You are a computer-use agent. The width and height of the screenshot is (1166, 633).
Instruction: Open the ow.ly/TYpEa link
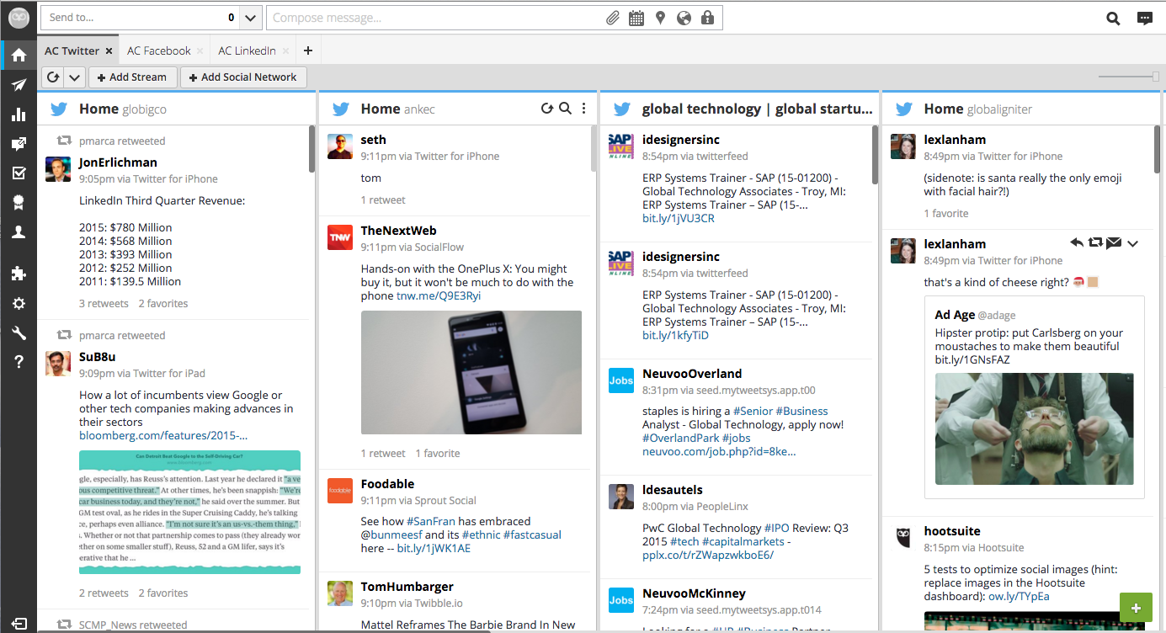1019,596
